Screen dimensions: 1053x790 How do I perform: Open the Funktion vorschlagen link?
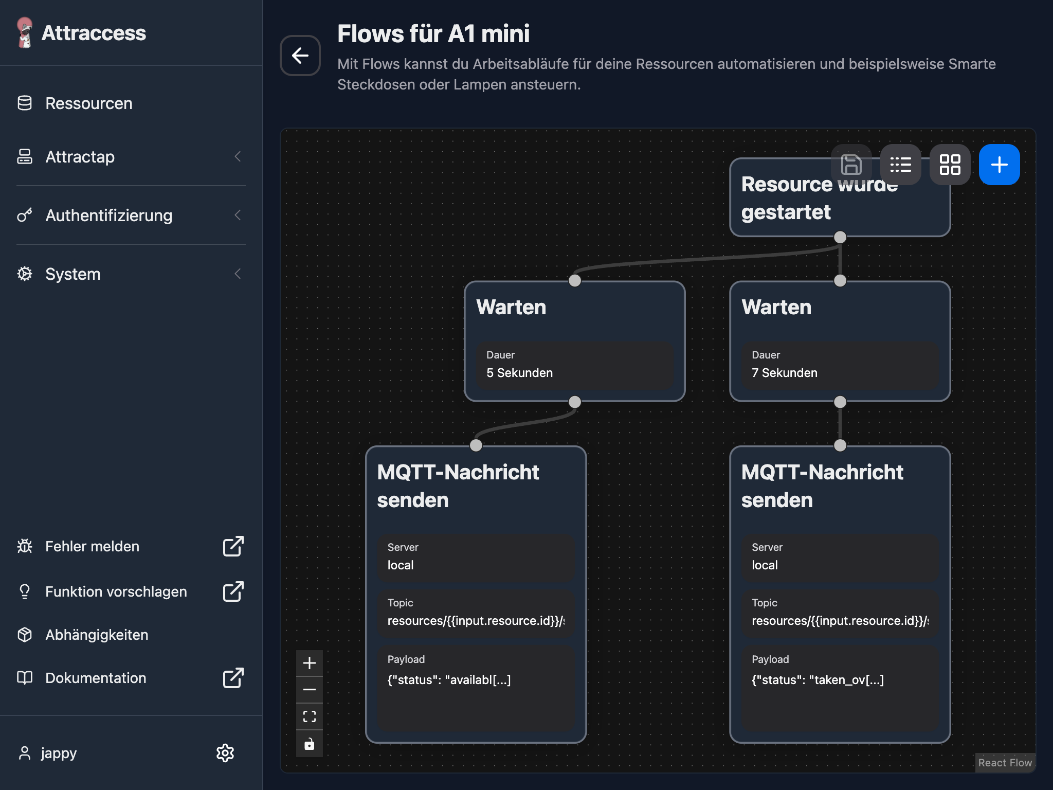131,591
